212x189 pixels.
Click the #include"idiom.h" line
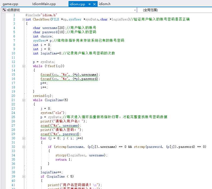click(41, 15)
